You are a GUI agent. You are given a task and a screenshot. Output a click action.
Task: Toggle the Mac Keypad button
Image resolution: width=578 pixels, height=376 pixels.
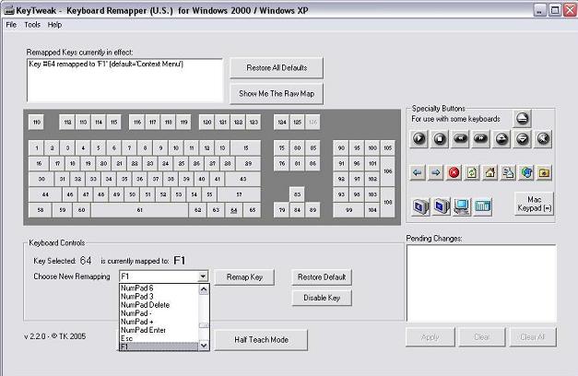point(534,204)
